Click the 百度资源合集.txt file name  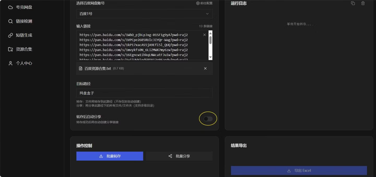(x=98, y=69)
